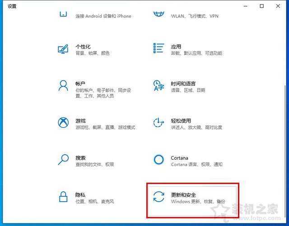Click the 连接 Android 设备和 iPhone text

coord(103,16)
